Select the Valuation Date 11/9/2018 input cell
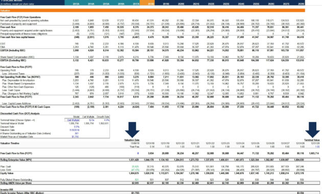The height and width of the screenshot is (194, 322). [74, 130]
